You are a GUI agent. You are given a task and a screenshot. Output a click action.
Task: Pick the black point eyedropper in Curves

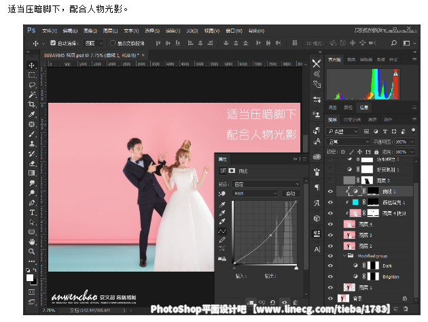coord(222,204)
